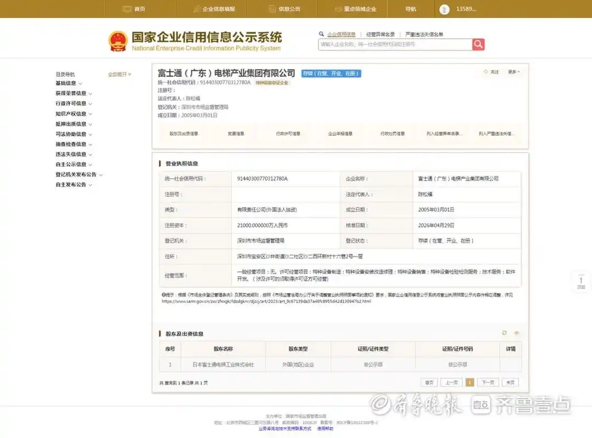
Task: Click the 特种设备获证企业 tag
Action: pyautogui.click(x=272, y=83)
